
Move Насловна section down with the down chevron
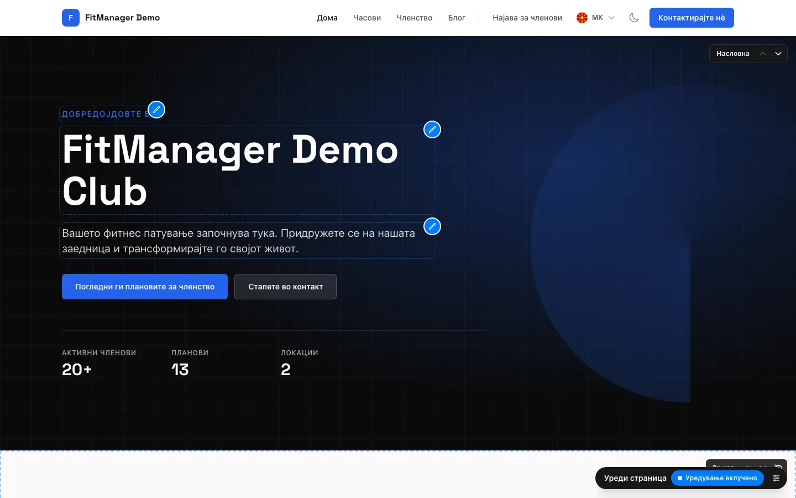[x=778, y=54]
